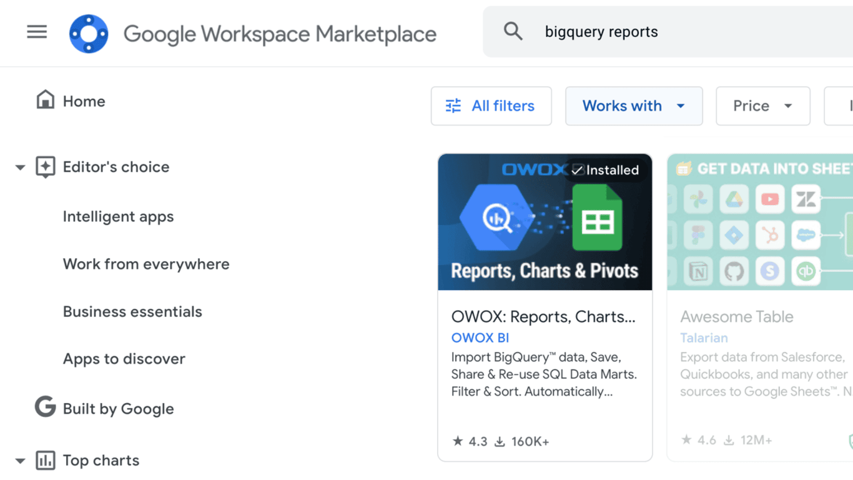This screenshot has height=480, width=853.
Task: Open the hamburger main menu
Action: pyautogui.click(x=37, y=32)
